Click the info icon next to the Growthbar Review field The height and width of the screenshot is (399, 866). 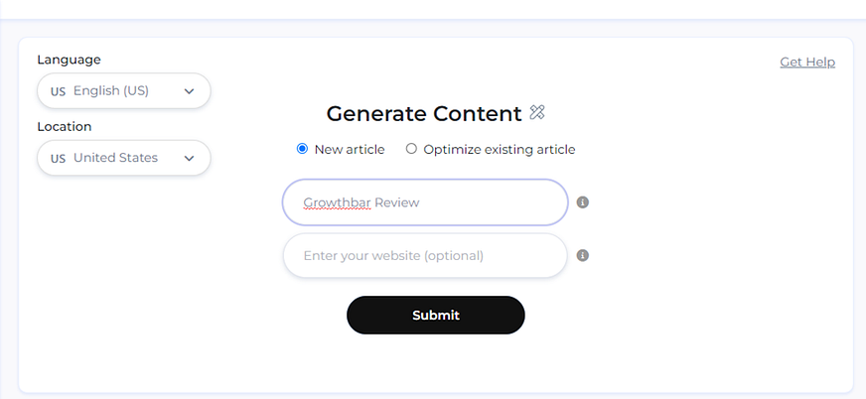583,202
